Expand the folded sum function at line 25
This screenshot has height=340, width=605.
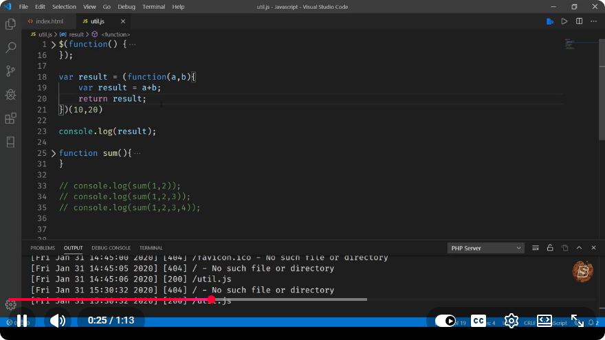pyautogui.click(x=53, y=153)
